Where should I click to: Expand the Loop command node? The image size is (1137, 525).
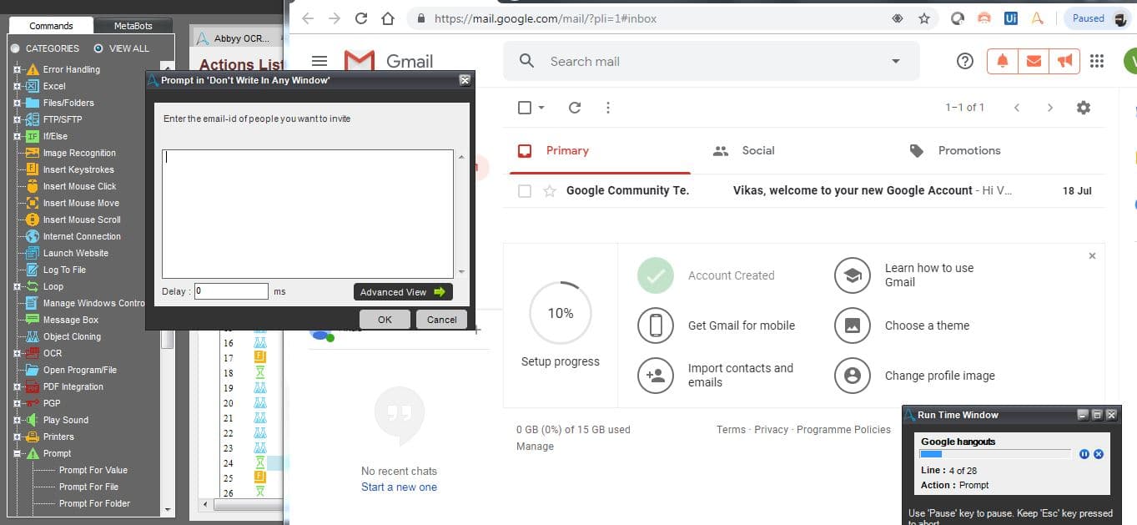pyautogui.click(x=17, y=286)
